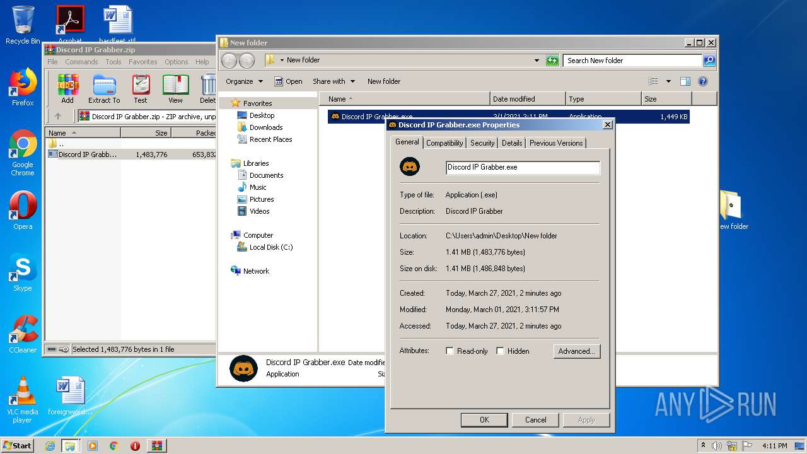The width and height of the screenshot is (807, 454).
Task: Click WinRAR up-one-level arrow button
Action: (58, 116)
